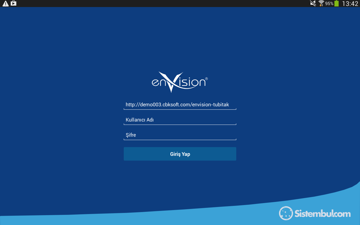Screen dimensions: 360x225
Task: Tap the muted sound status icon
Action: tap(313, 3)
